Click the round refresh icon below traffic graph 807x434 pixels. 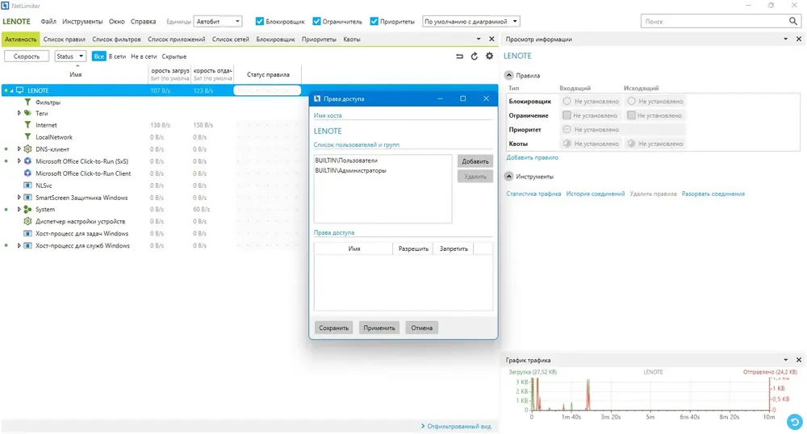tap(795, 422)
